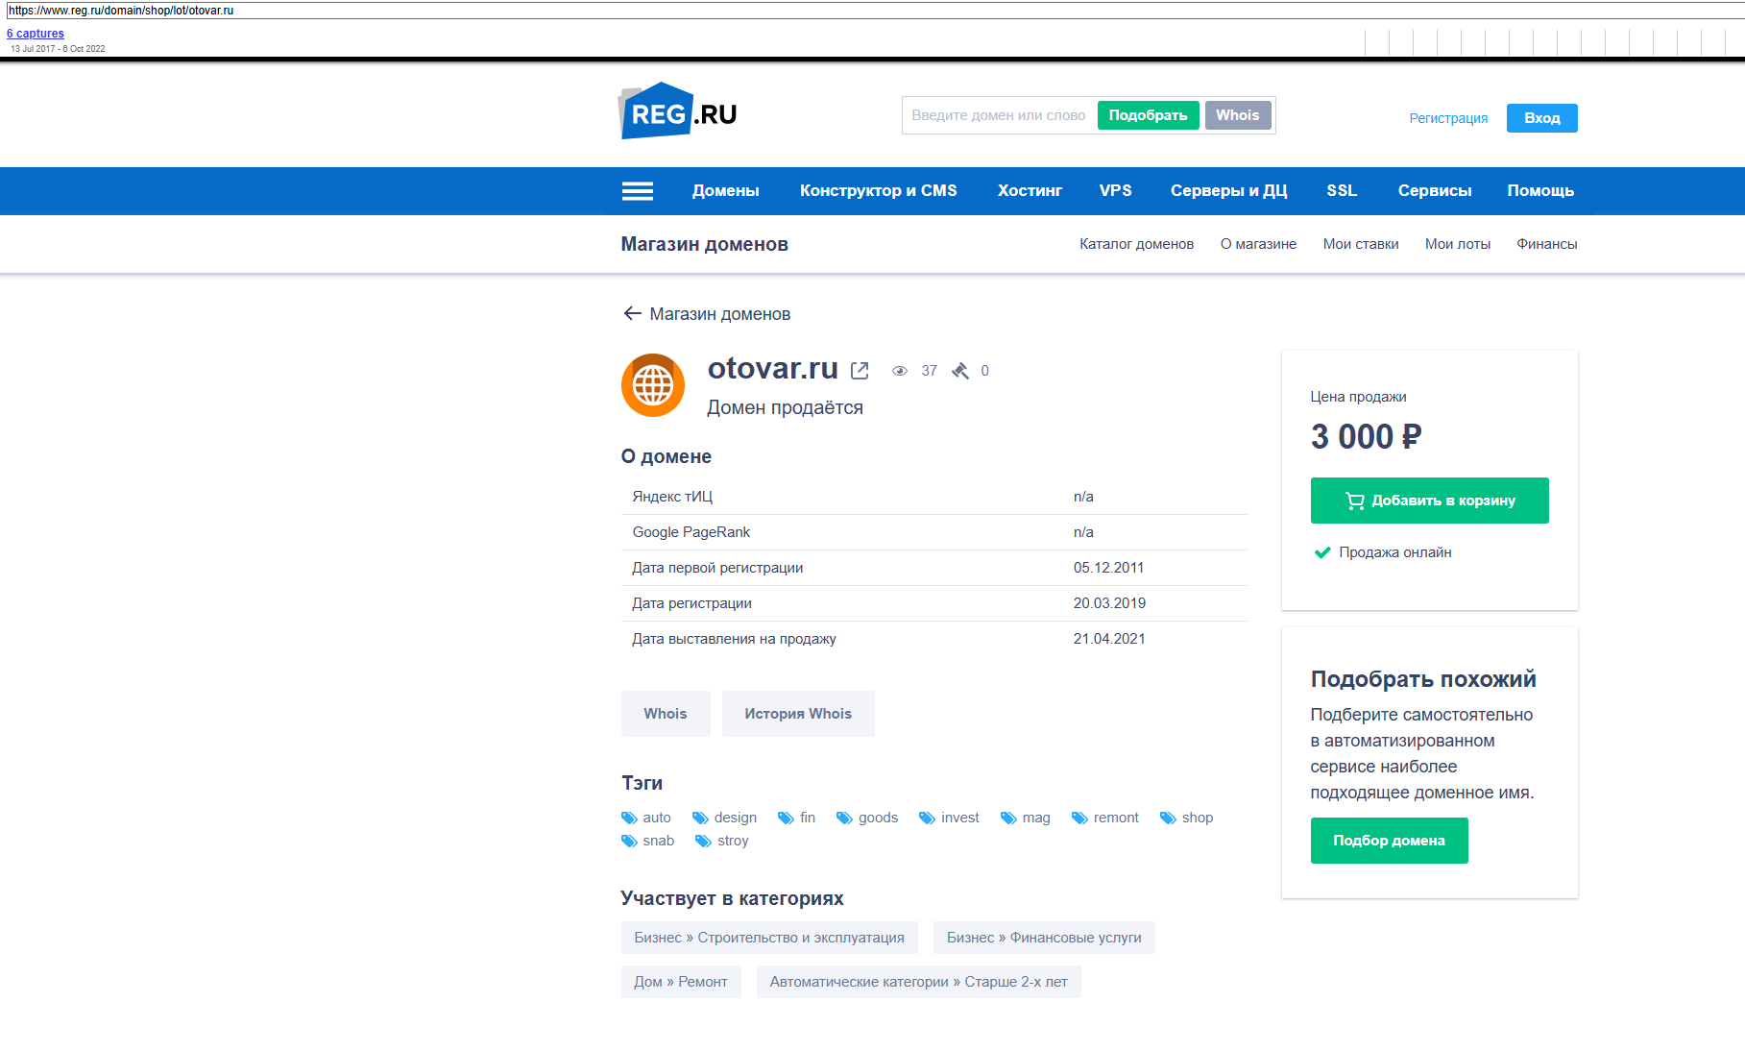Click the date 20.03.2019
Screen dimensions: 1745x1051
(1109, 603)
